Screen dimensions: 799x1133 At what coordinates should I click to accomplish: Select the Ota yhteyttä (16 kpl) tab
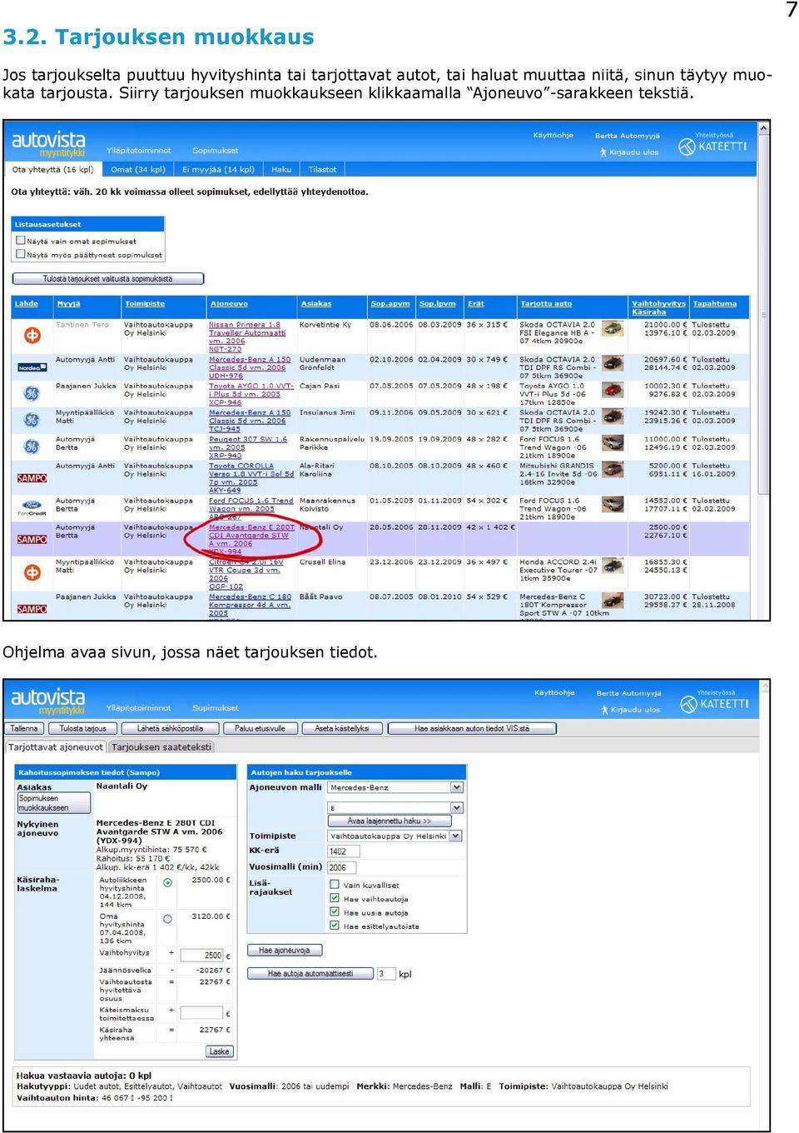pos(53,169)
